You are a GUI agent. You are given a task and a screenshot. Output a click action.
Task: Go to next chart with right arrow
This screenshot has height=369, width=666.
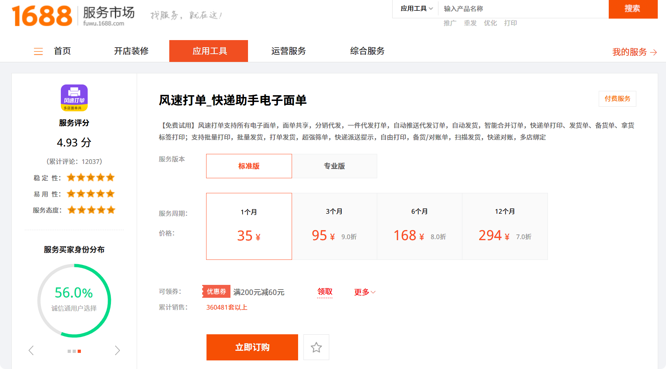[117, 350]
